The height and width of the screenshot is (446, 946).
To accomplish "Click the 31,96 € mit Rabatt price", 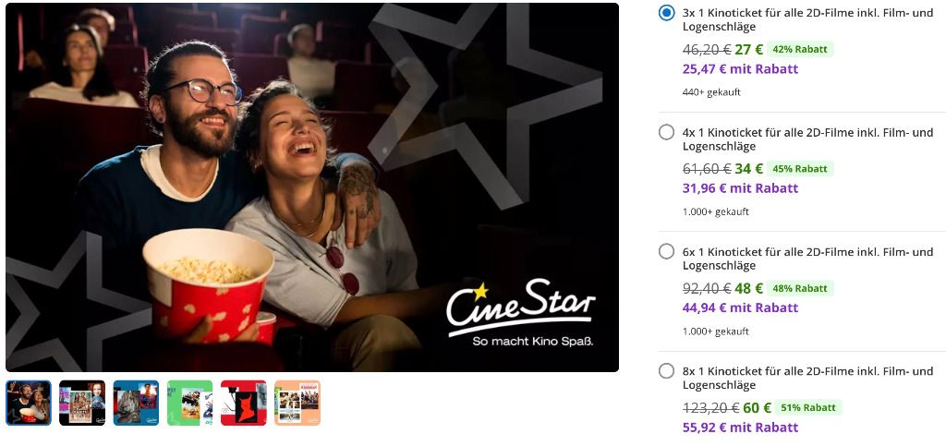I will [x=740, y=188].
